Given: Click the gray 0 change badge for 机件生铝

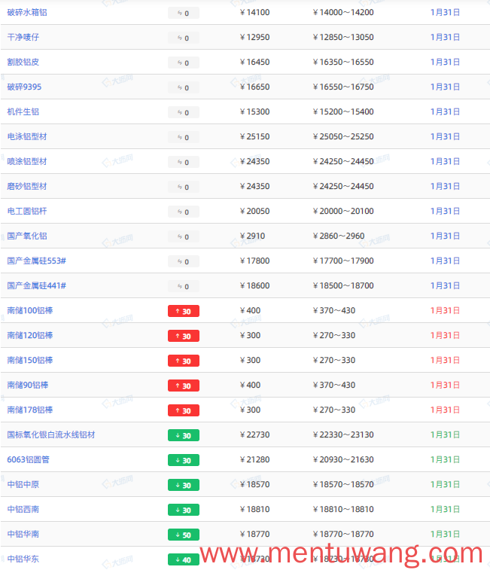Looking at the screenshot, I should [184, 112].
